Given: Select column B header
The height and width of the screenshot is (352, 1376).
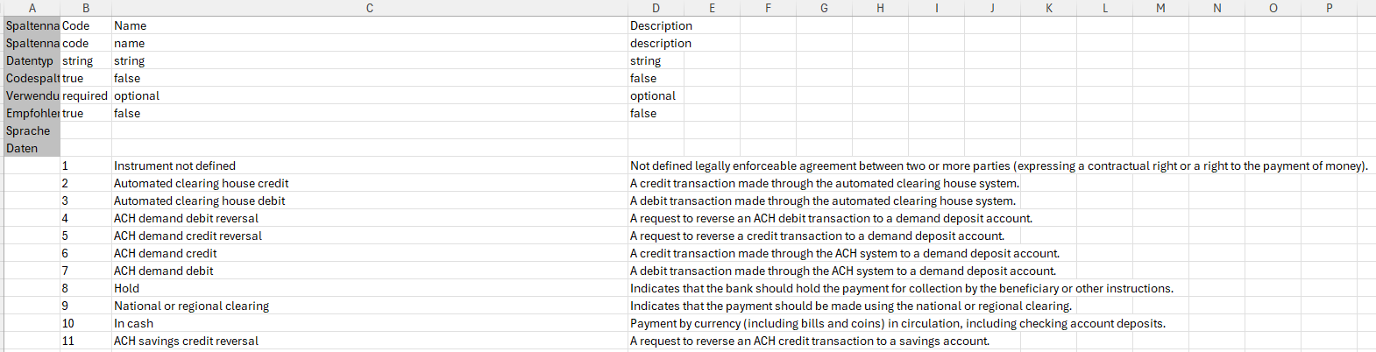Looking at the screenshot, I should click(x=86, y=8).
